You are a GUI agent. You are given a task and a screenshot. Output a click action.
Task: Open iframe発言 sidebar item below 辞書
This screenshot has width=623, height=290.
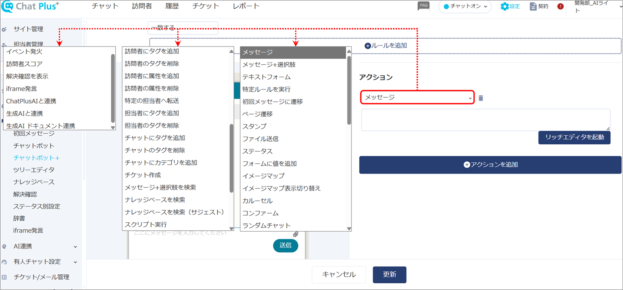28,230
